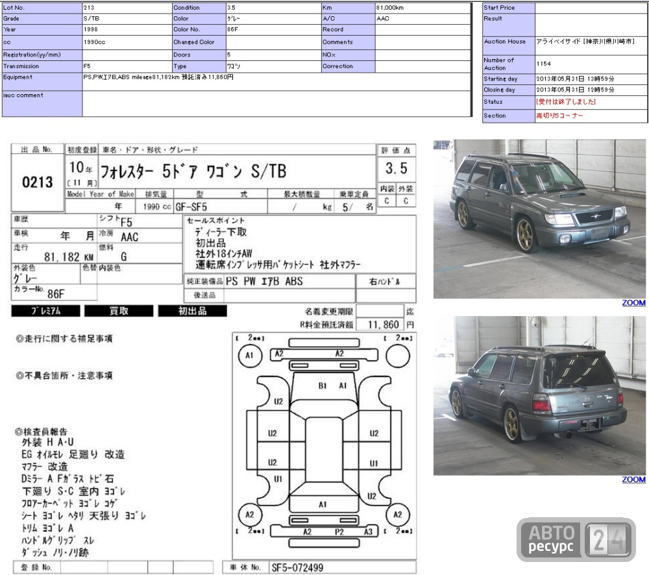Click the car name フォレスター 5ドア ワゴン S/TB
649x575 pixels.
tap(193, 171)
